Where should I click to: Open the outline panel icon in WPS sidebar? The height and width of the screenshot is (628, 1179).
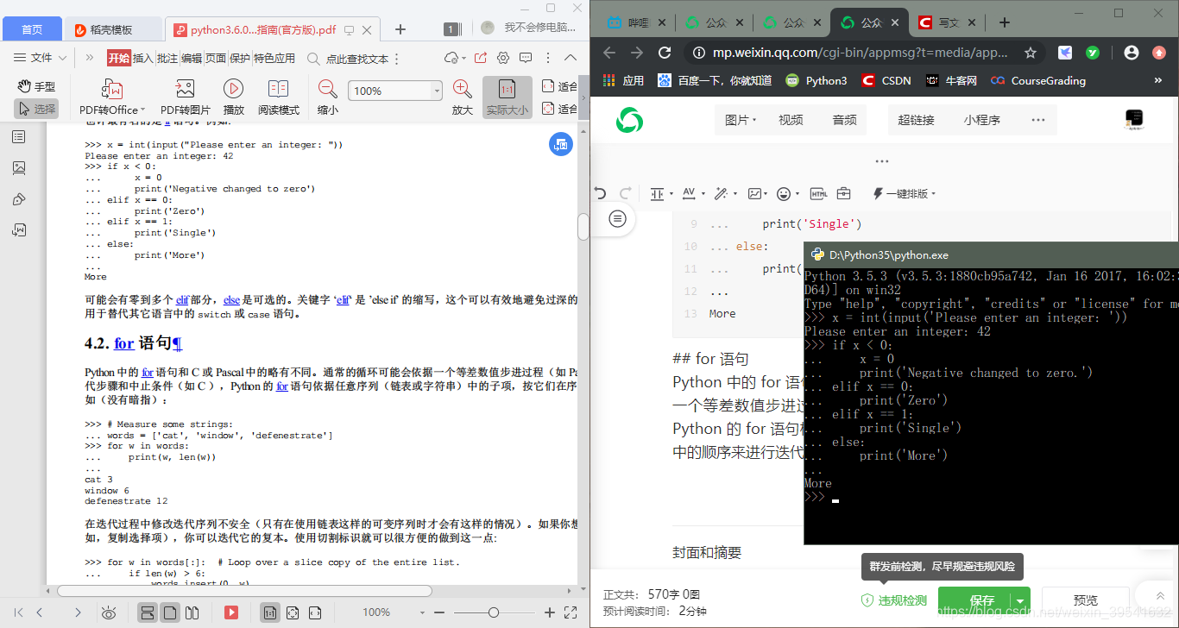(19, 136)
